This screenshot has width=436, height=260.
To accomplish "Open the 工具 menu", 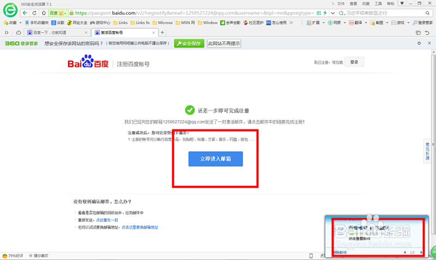I will tap(378, 4).
